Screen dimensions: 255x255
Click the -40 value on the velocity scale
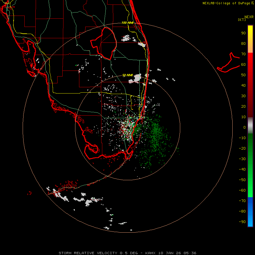coord(242,169)
